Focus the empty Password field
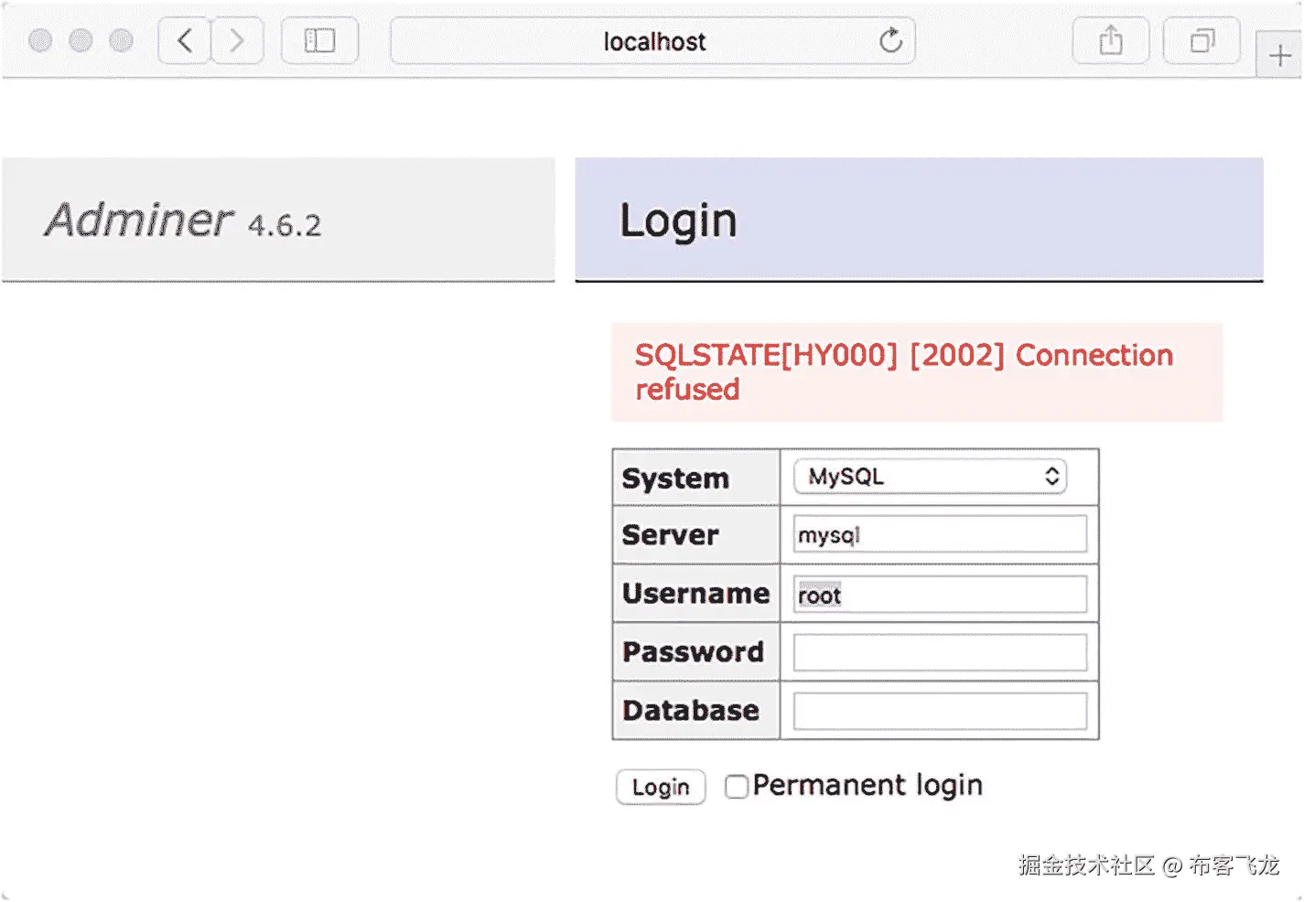This screenshot has height=902, width=1304. pyautogui.click(x=940, y=652)
